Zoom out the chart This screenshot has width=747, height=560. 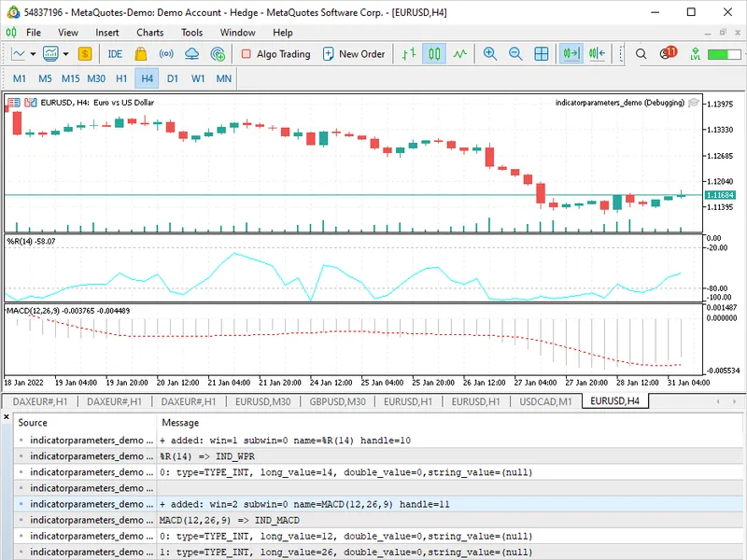pos(516,54)
